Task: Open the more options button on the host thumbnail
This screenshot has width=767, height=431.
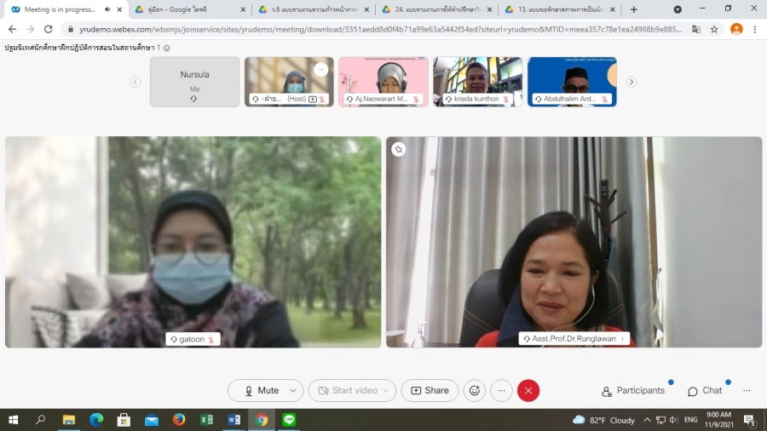Action: (x=320, y=70)
